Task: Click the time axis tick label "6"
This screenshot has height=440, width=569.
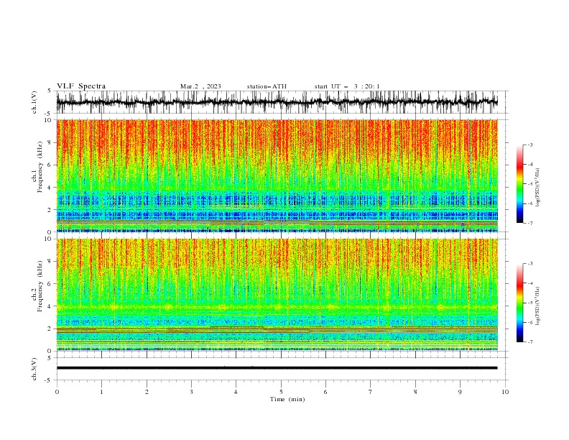Action: coord(325,392)
